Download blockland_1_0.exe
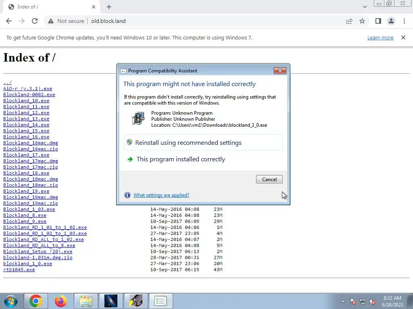This screenshot has height=309, width=413. pyautogui.click(x=28, y=264)
